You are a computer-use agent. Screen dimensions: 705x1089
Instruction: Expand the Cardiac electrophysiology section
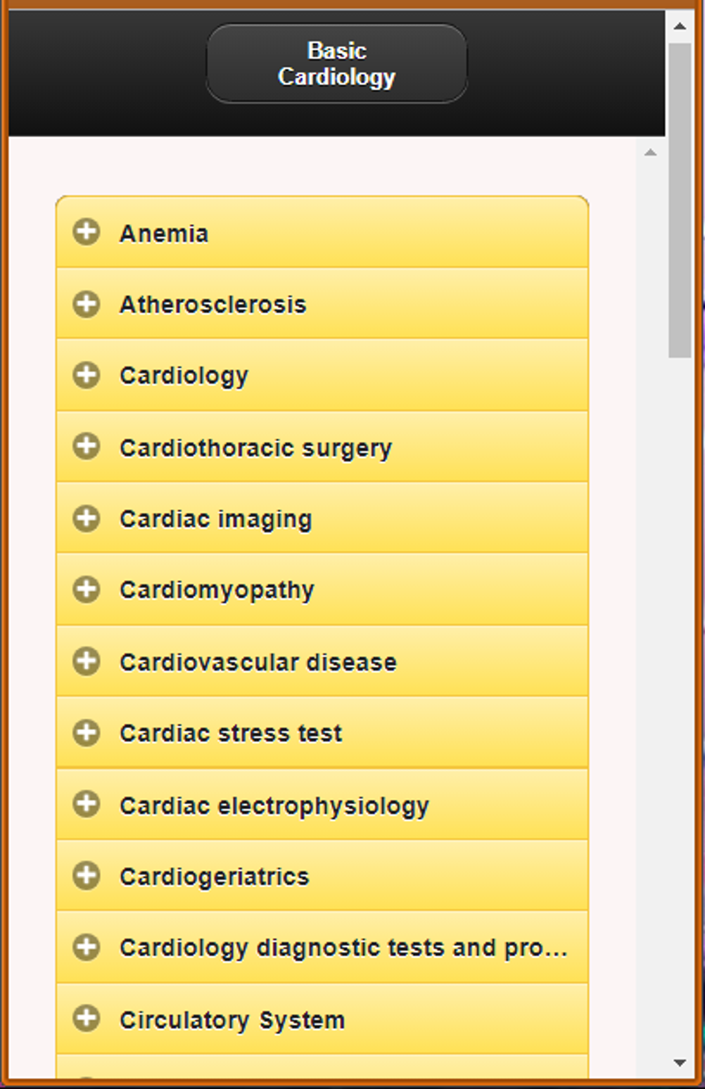(322, 804)
